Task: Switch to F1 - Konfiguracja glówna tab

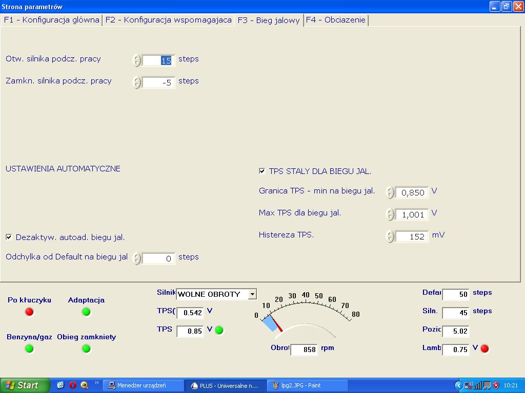Action: click(x=51, y=20)
